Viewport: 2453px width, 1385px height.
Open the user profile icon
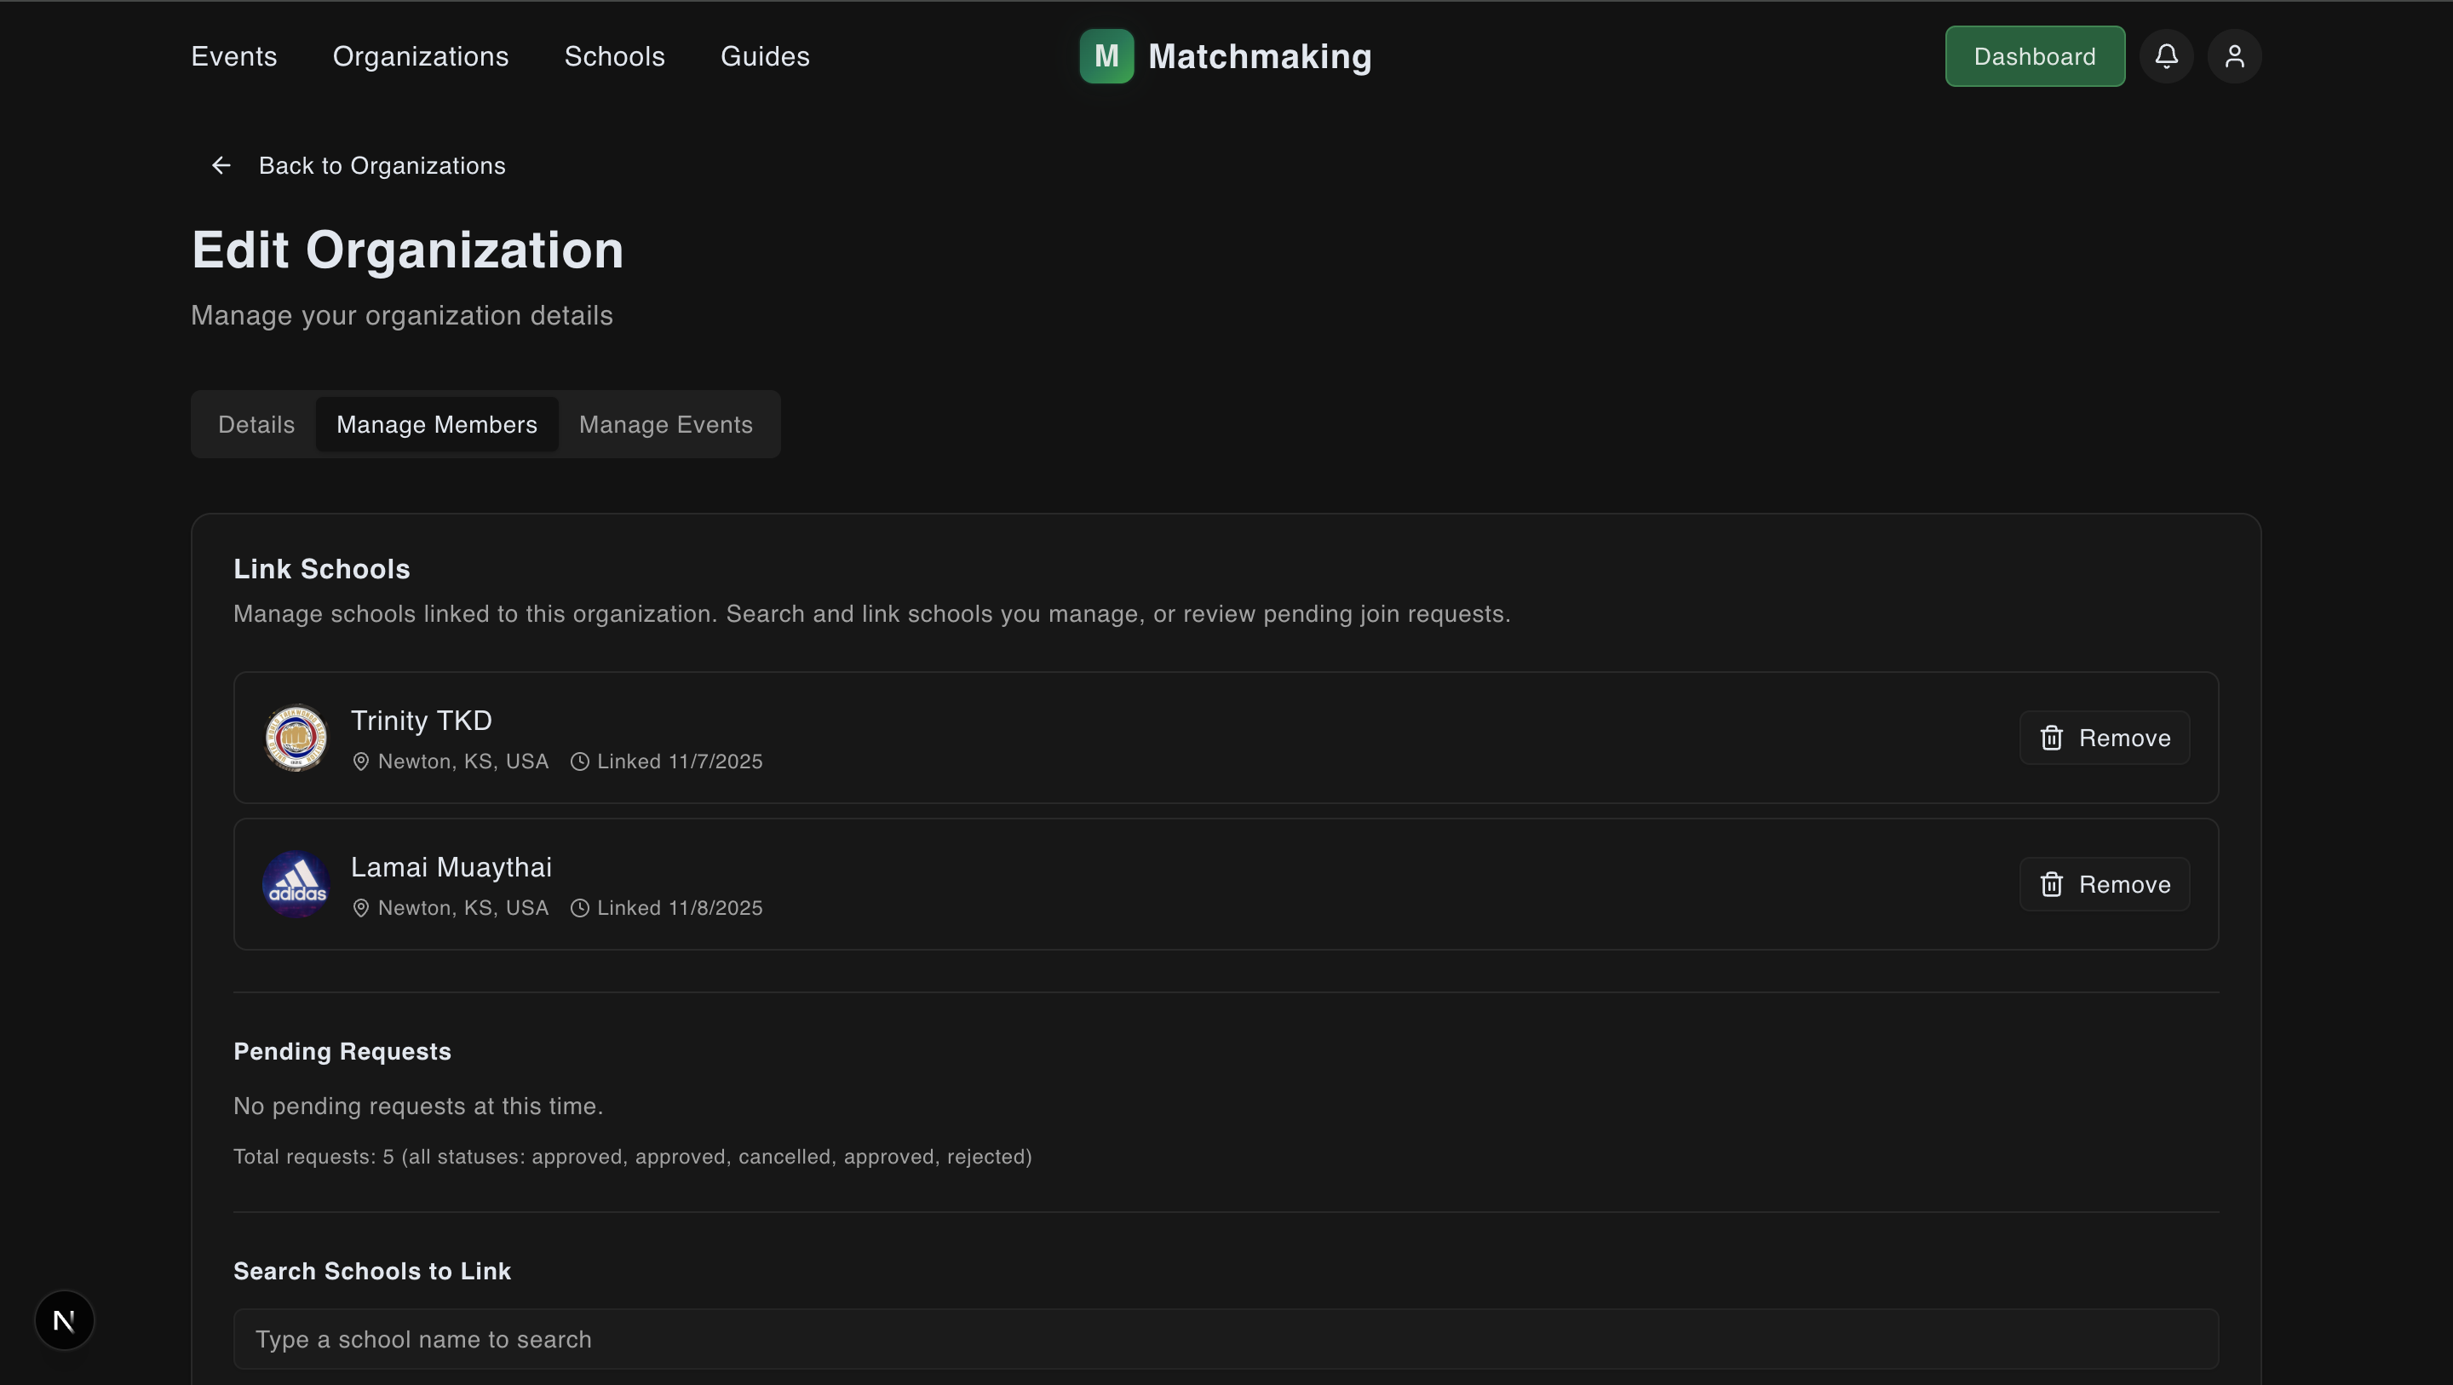[2234, 56]
